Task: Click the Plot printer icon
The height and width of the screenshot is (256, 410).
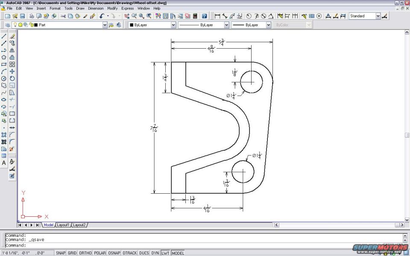Action: (x=31, y=16)
